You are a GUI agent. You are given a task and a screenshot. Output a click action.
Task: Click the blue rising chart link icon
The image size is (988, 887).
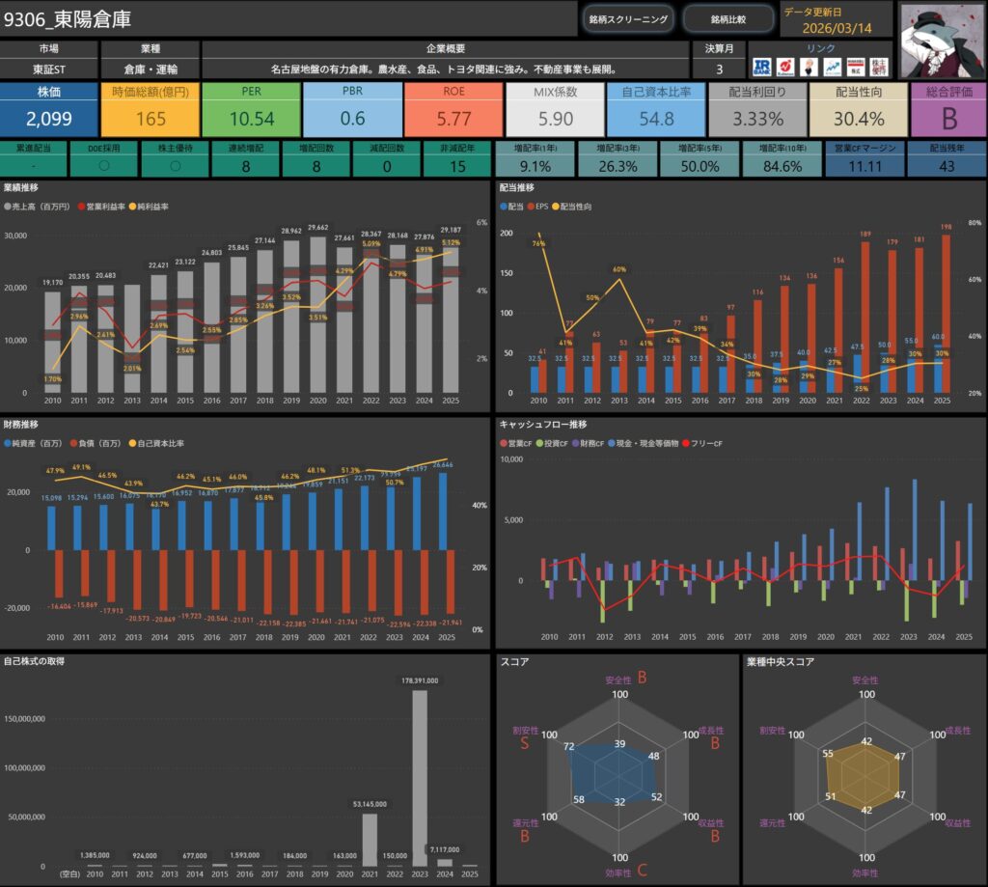click(x=832, y=68)
